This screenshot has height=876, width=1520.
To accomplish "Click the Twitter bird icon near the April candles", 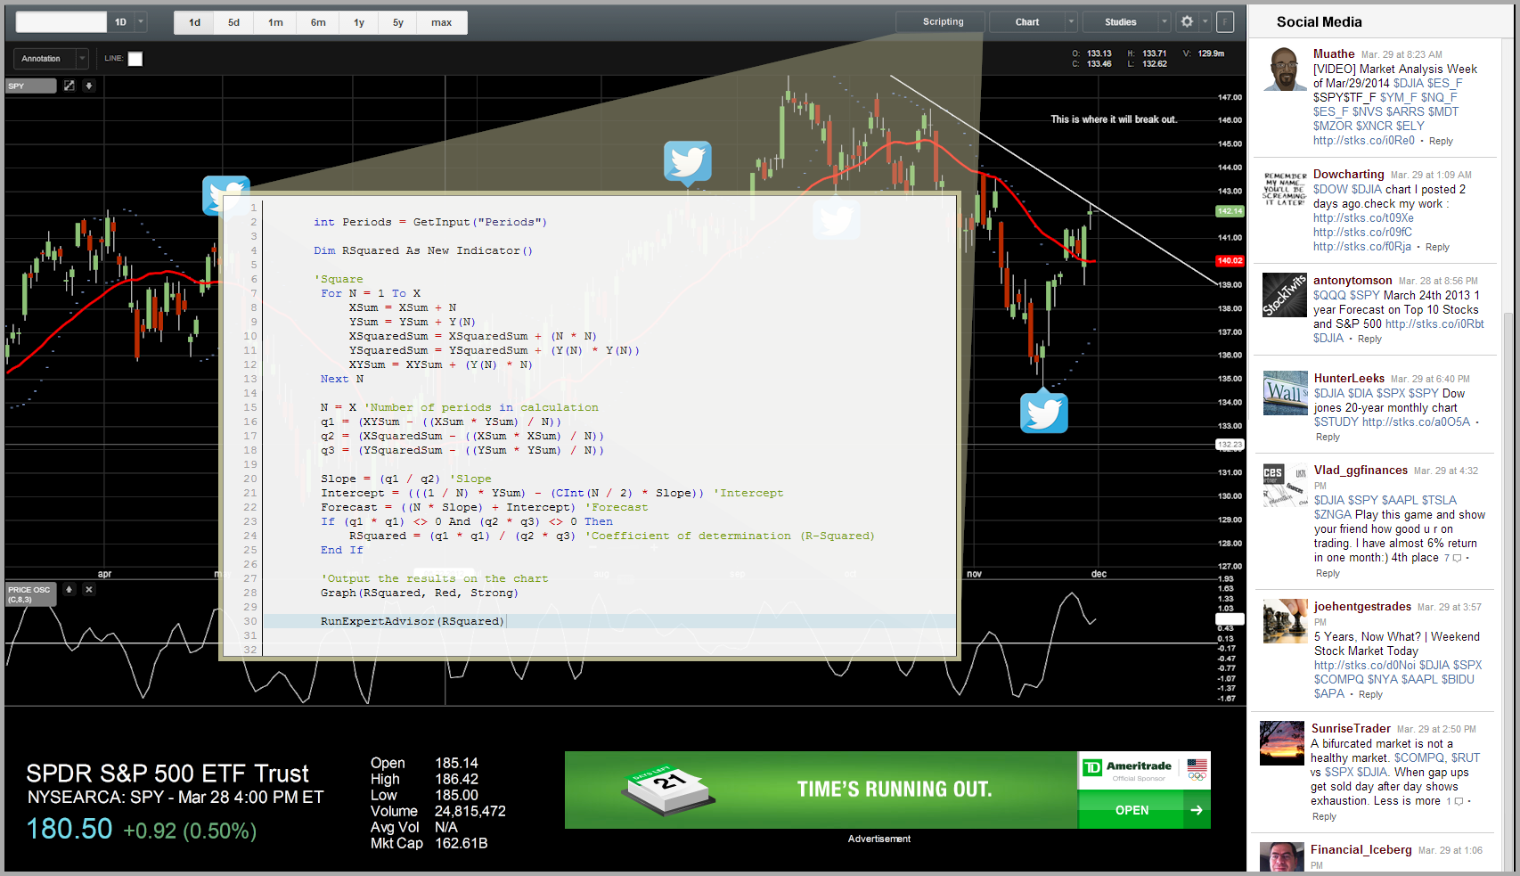I will pos(225,194).
